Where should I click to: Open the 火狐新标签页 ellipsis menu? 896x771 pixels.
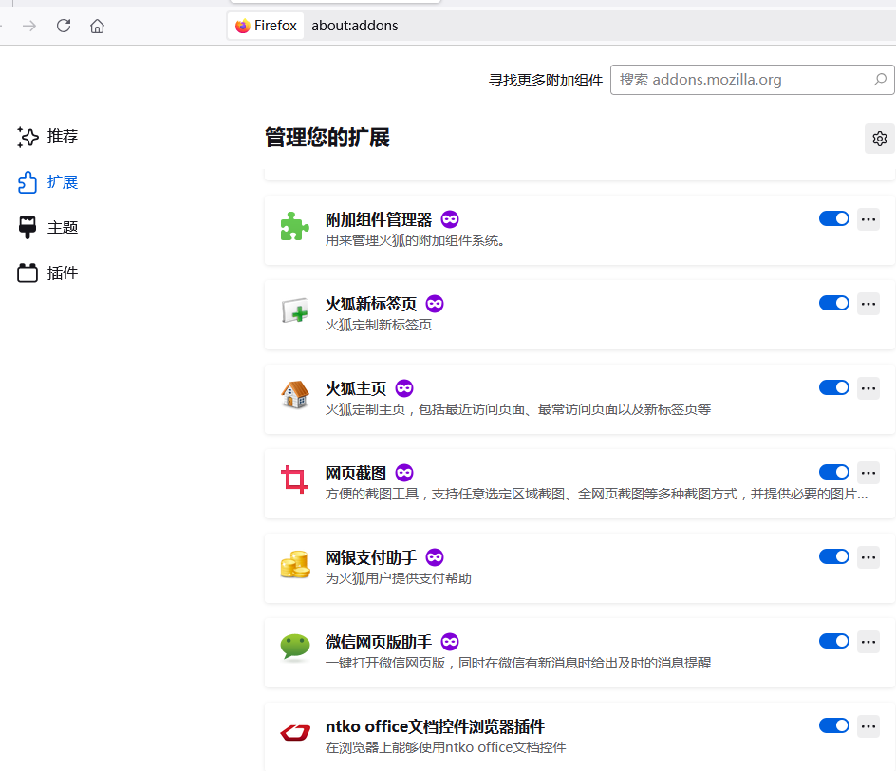pyautogui.click(x=868, y=303)
